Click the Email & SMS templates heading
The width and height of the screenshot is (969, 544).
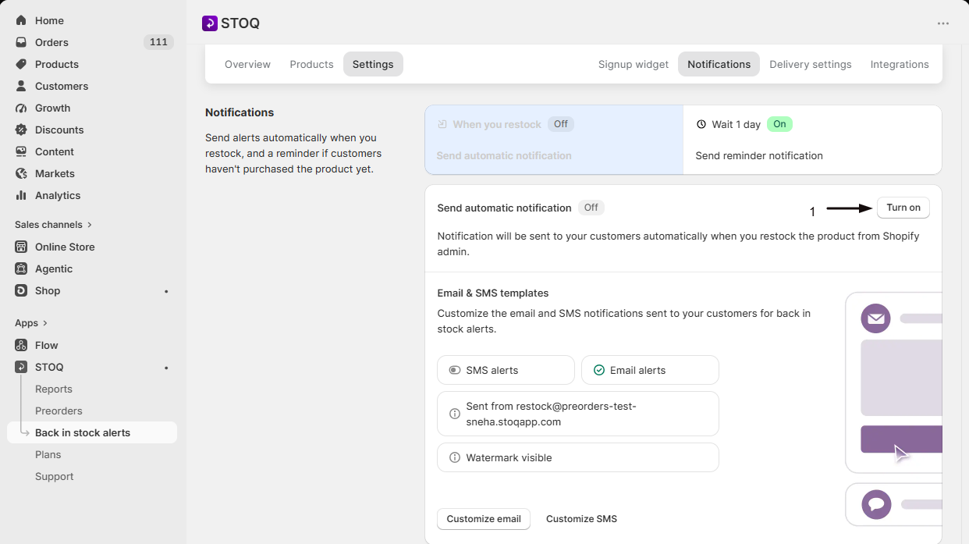(x=493, y=293)
